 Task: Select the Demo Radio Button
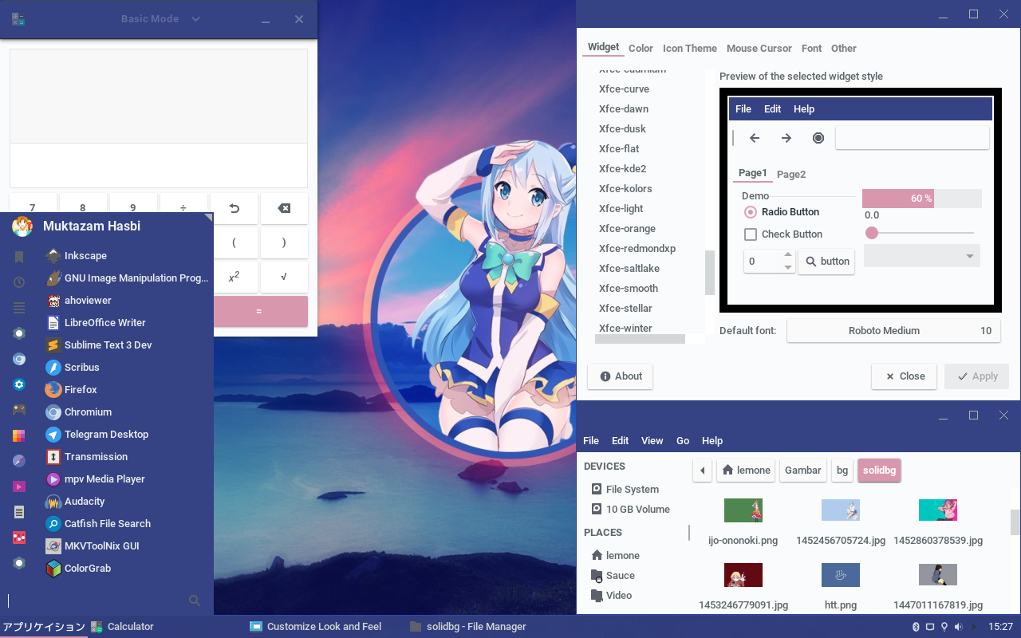(782, 212)
